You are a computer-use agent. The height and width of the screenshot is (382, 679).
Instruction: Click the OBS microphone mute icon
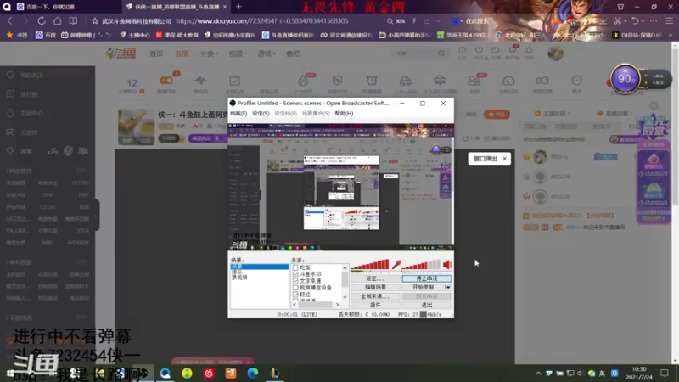pos(396,265)
